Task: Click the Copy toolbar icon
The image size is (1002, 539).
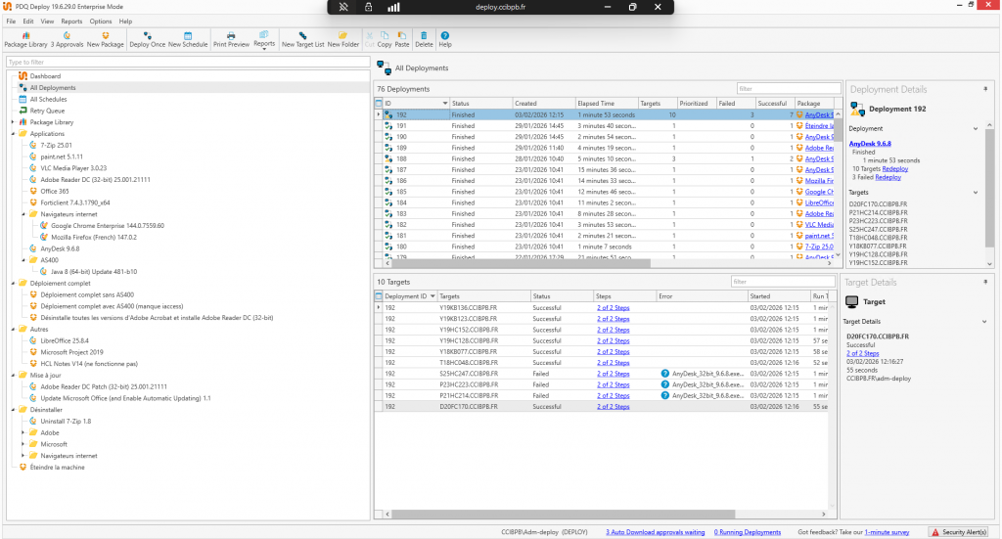Action: 384,39
